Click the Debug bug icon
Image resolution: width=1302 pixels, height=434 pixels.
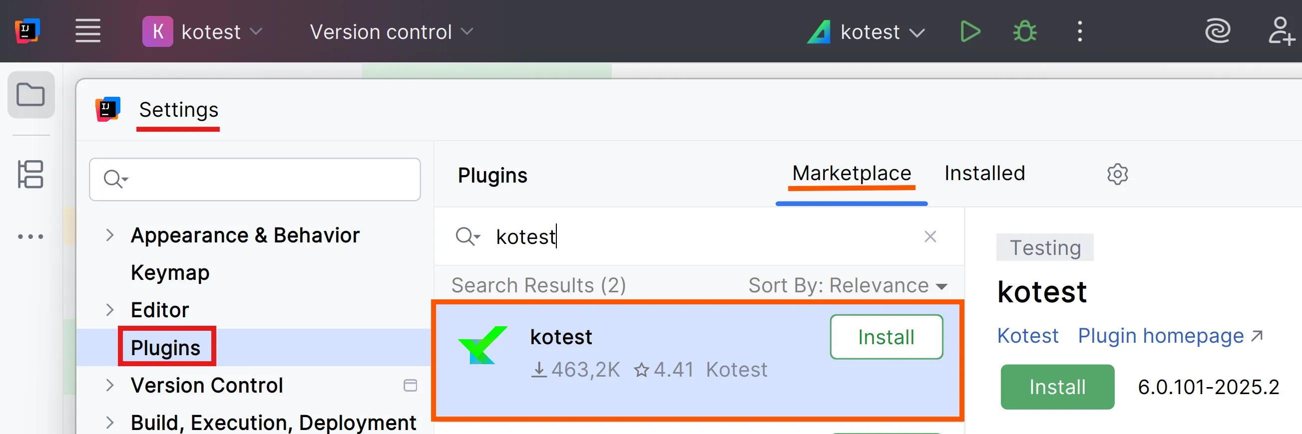(x=1024, y=32)
